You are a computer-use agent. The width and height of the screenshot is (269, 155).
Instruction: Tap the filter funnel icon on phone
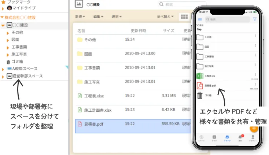point(255,19)
